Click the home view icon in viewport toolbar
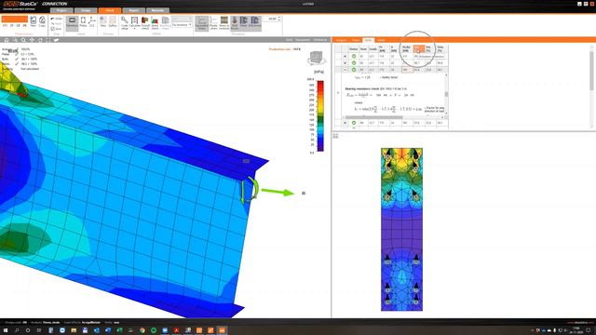The height and width of the screenshot is (335, 596). [7, 40]
